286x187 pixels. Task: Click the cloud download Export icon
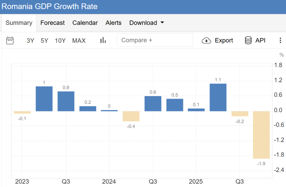[x=206, y=41]
